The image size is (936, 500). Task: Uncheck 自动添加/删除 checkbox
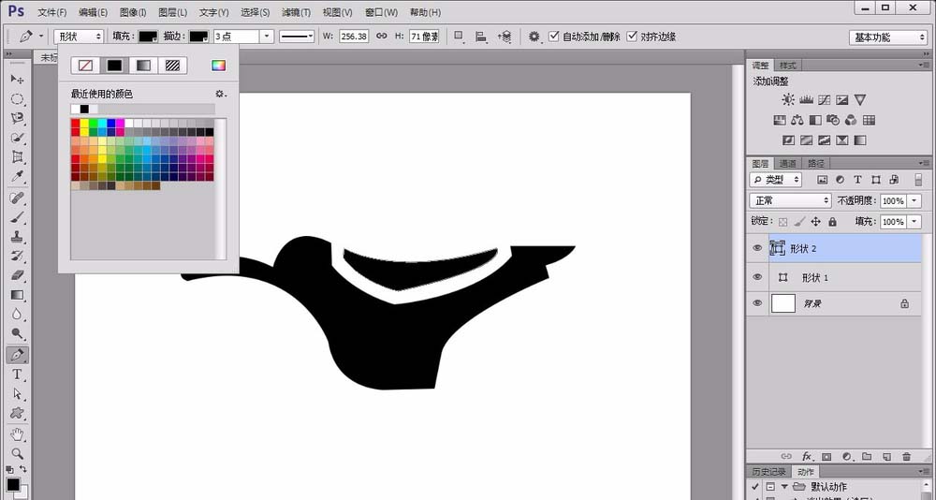coord(554,37)
